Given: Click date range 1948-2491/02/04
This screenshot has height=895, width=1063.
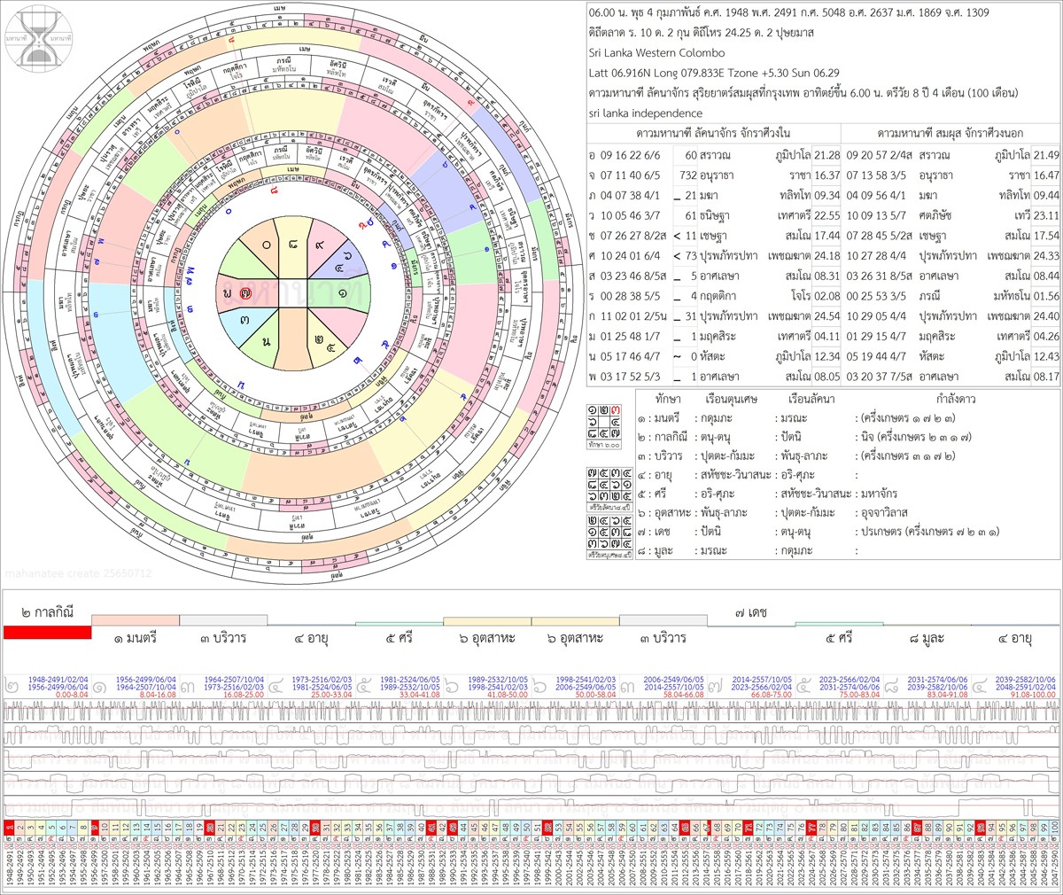Looking at the screenshot, I should coord(58,680).
